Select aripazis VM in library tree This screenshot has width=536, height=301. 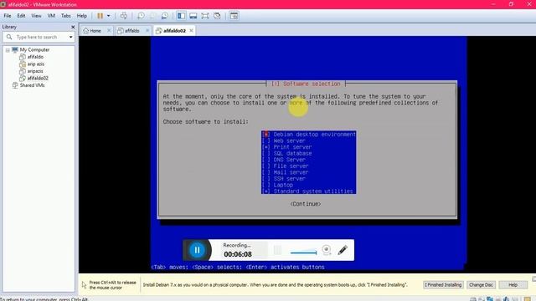click(35, 71)
